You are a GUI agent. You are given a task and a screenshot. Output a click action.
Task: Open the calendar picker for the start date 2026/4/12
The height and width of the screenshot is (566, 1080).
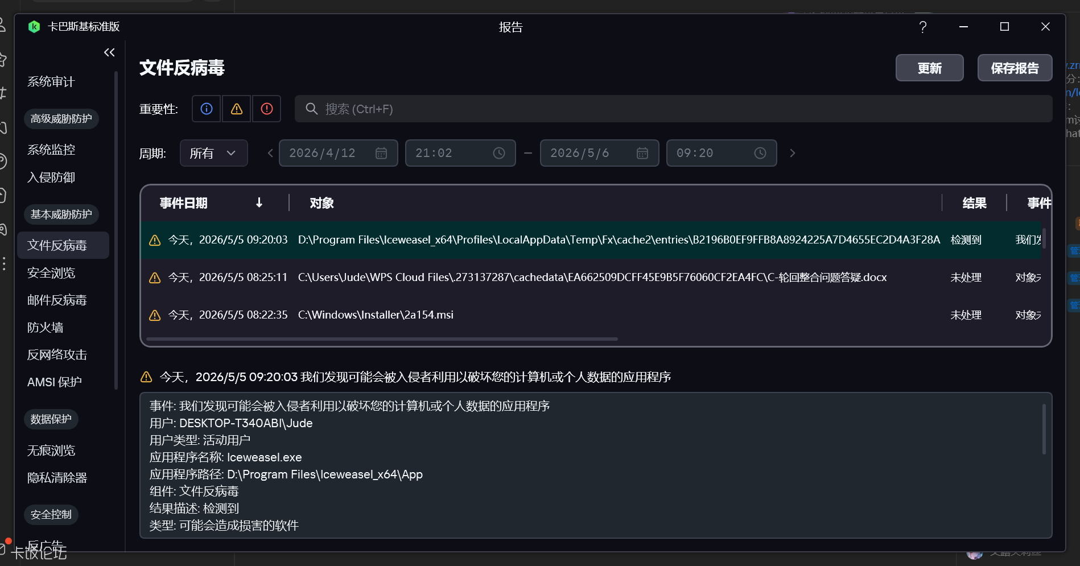pyautogui.click(x=381, y=153)
